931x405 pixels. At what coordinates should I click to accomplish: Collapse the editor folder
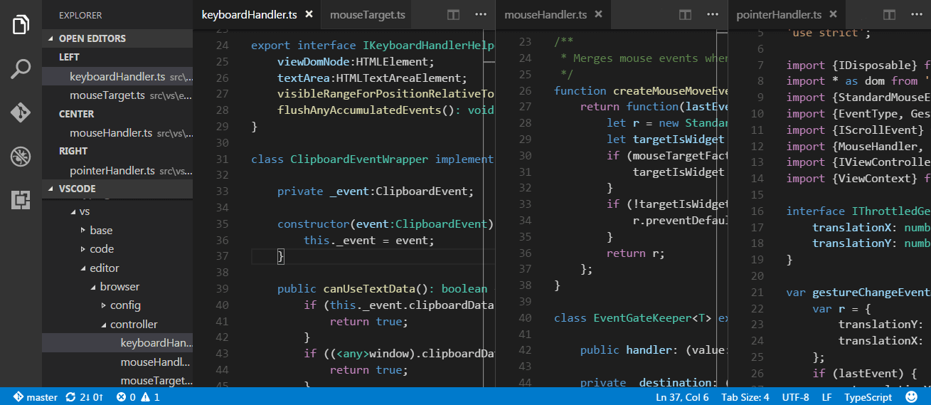pyautogui.click(x=117, y=268)
